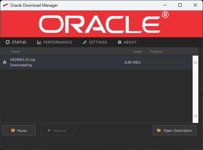Switch to the STATUS tab
203x150 pixels.
pyautogui.click(x=16, y=42)
